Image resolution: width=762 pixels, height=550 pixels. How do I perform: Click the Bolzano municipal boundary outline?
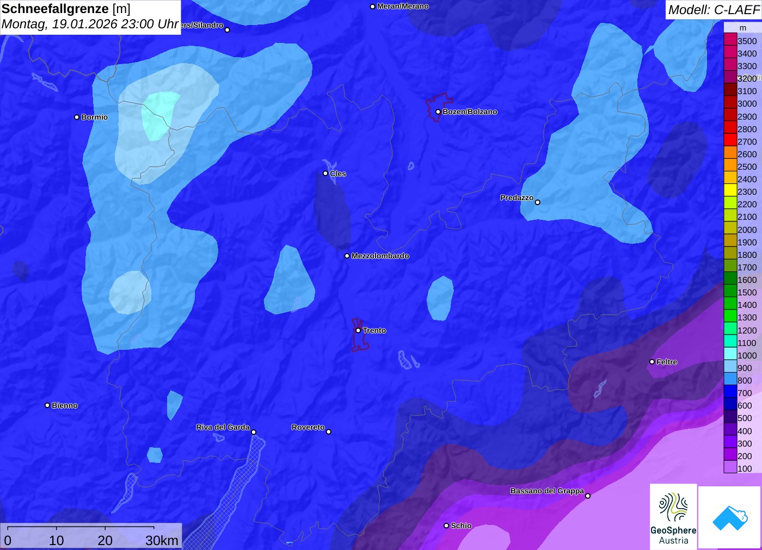[439, 107]
